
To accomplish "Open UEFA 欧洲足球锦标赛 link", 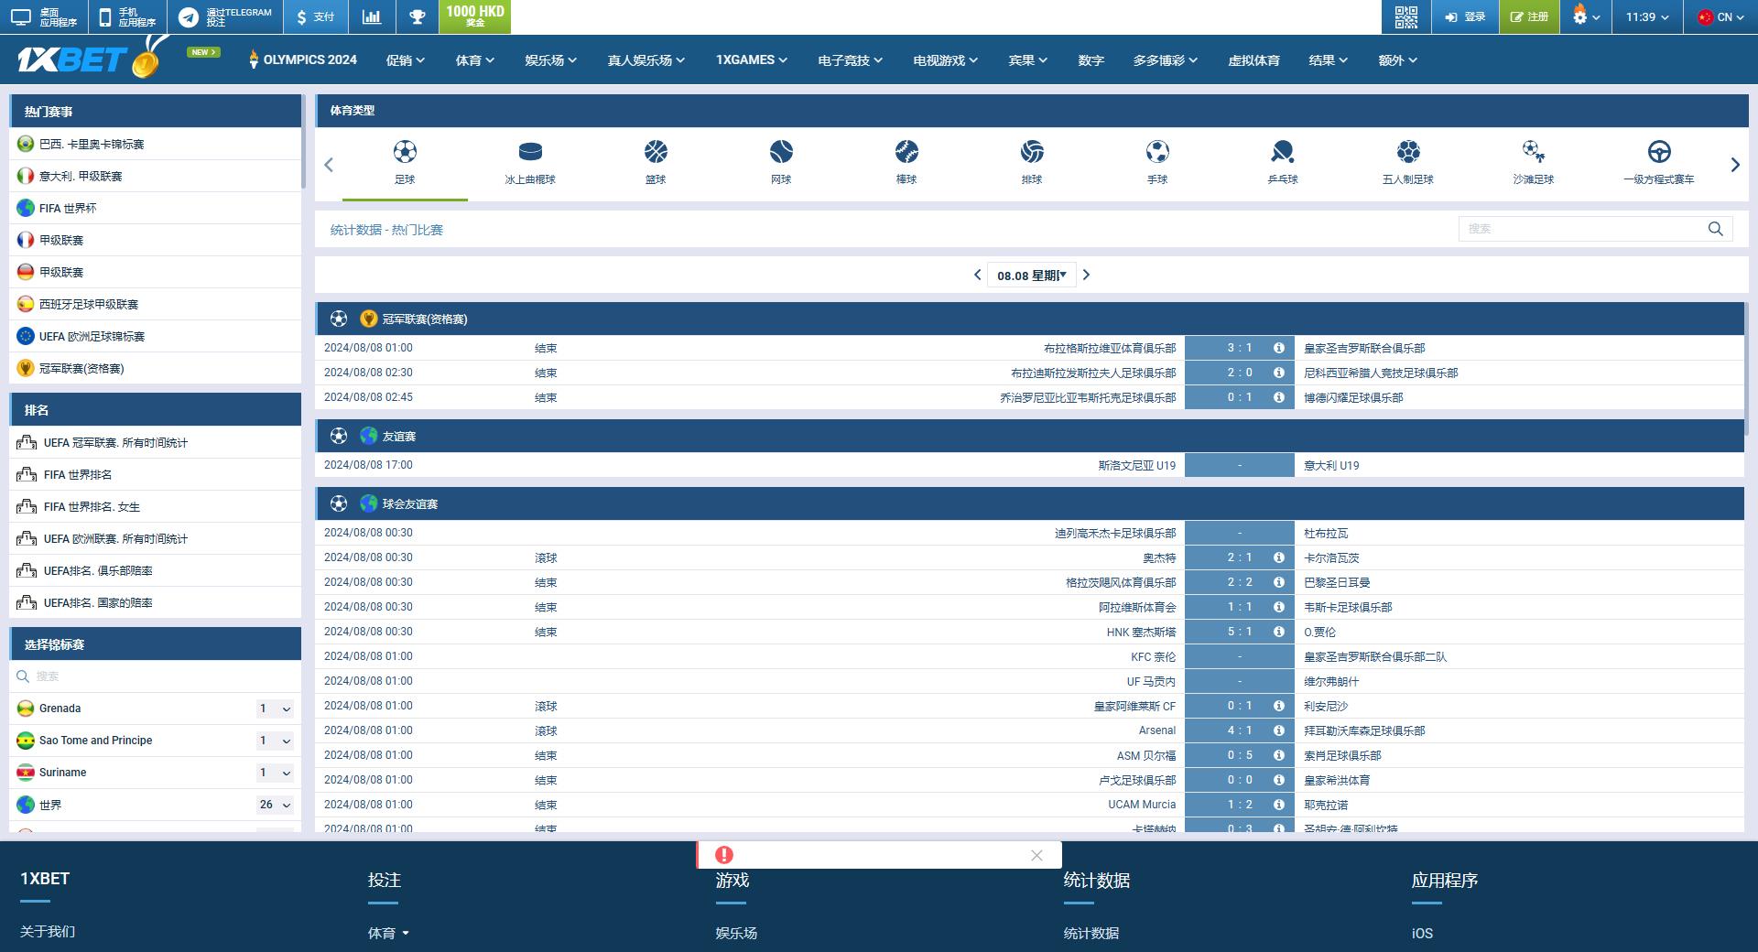I will point(155,336).
